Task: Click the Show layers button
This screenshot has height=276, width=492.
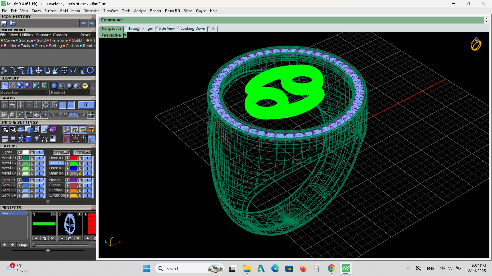Action: [x=82, y=152]
